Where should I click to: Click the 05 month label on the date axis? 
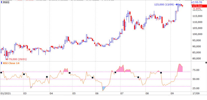click(74, 94)
